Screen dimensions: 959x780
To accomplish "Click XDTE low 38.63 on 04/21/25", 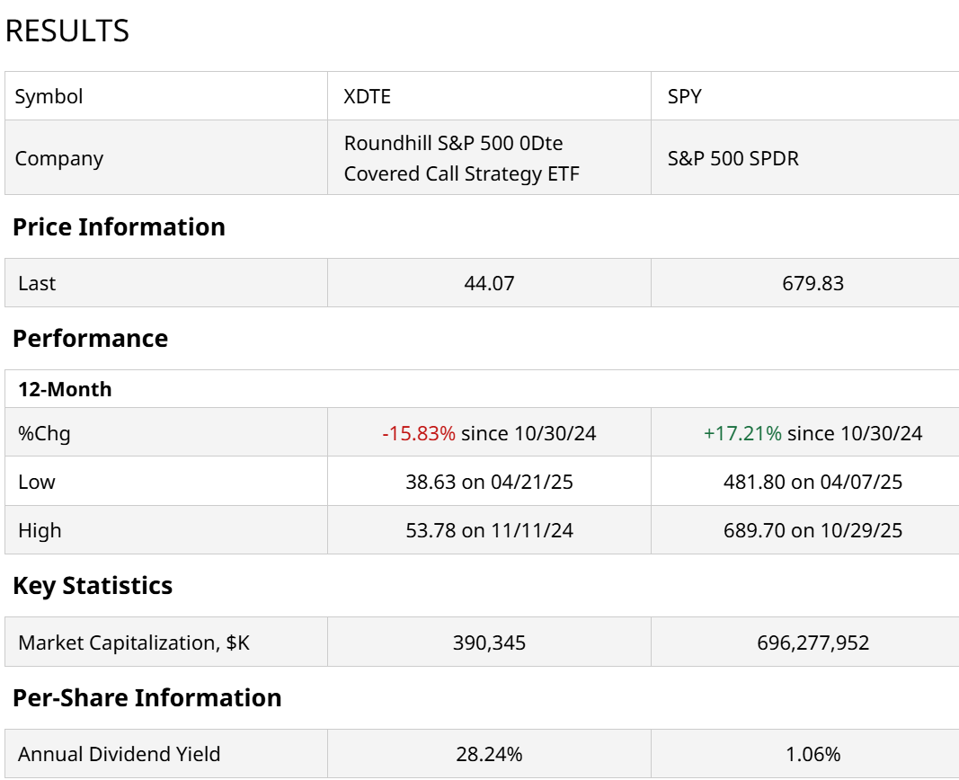I will point(489,482).
